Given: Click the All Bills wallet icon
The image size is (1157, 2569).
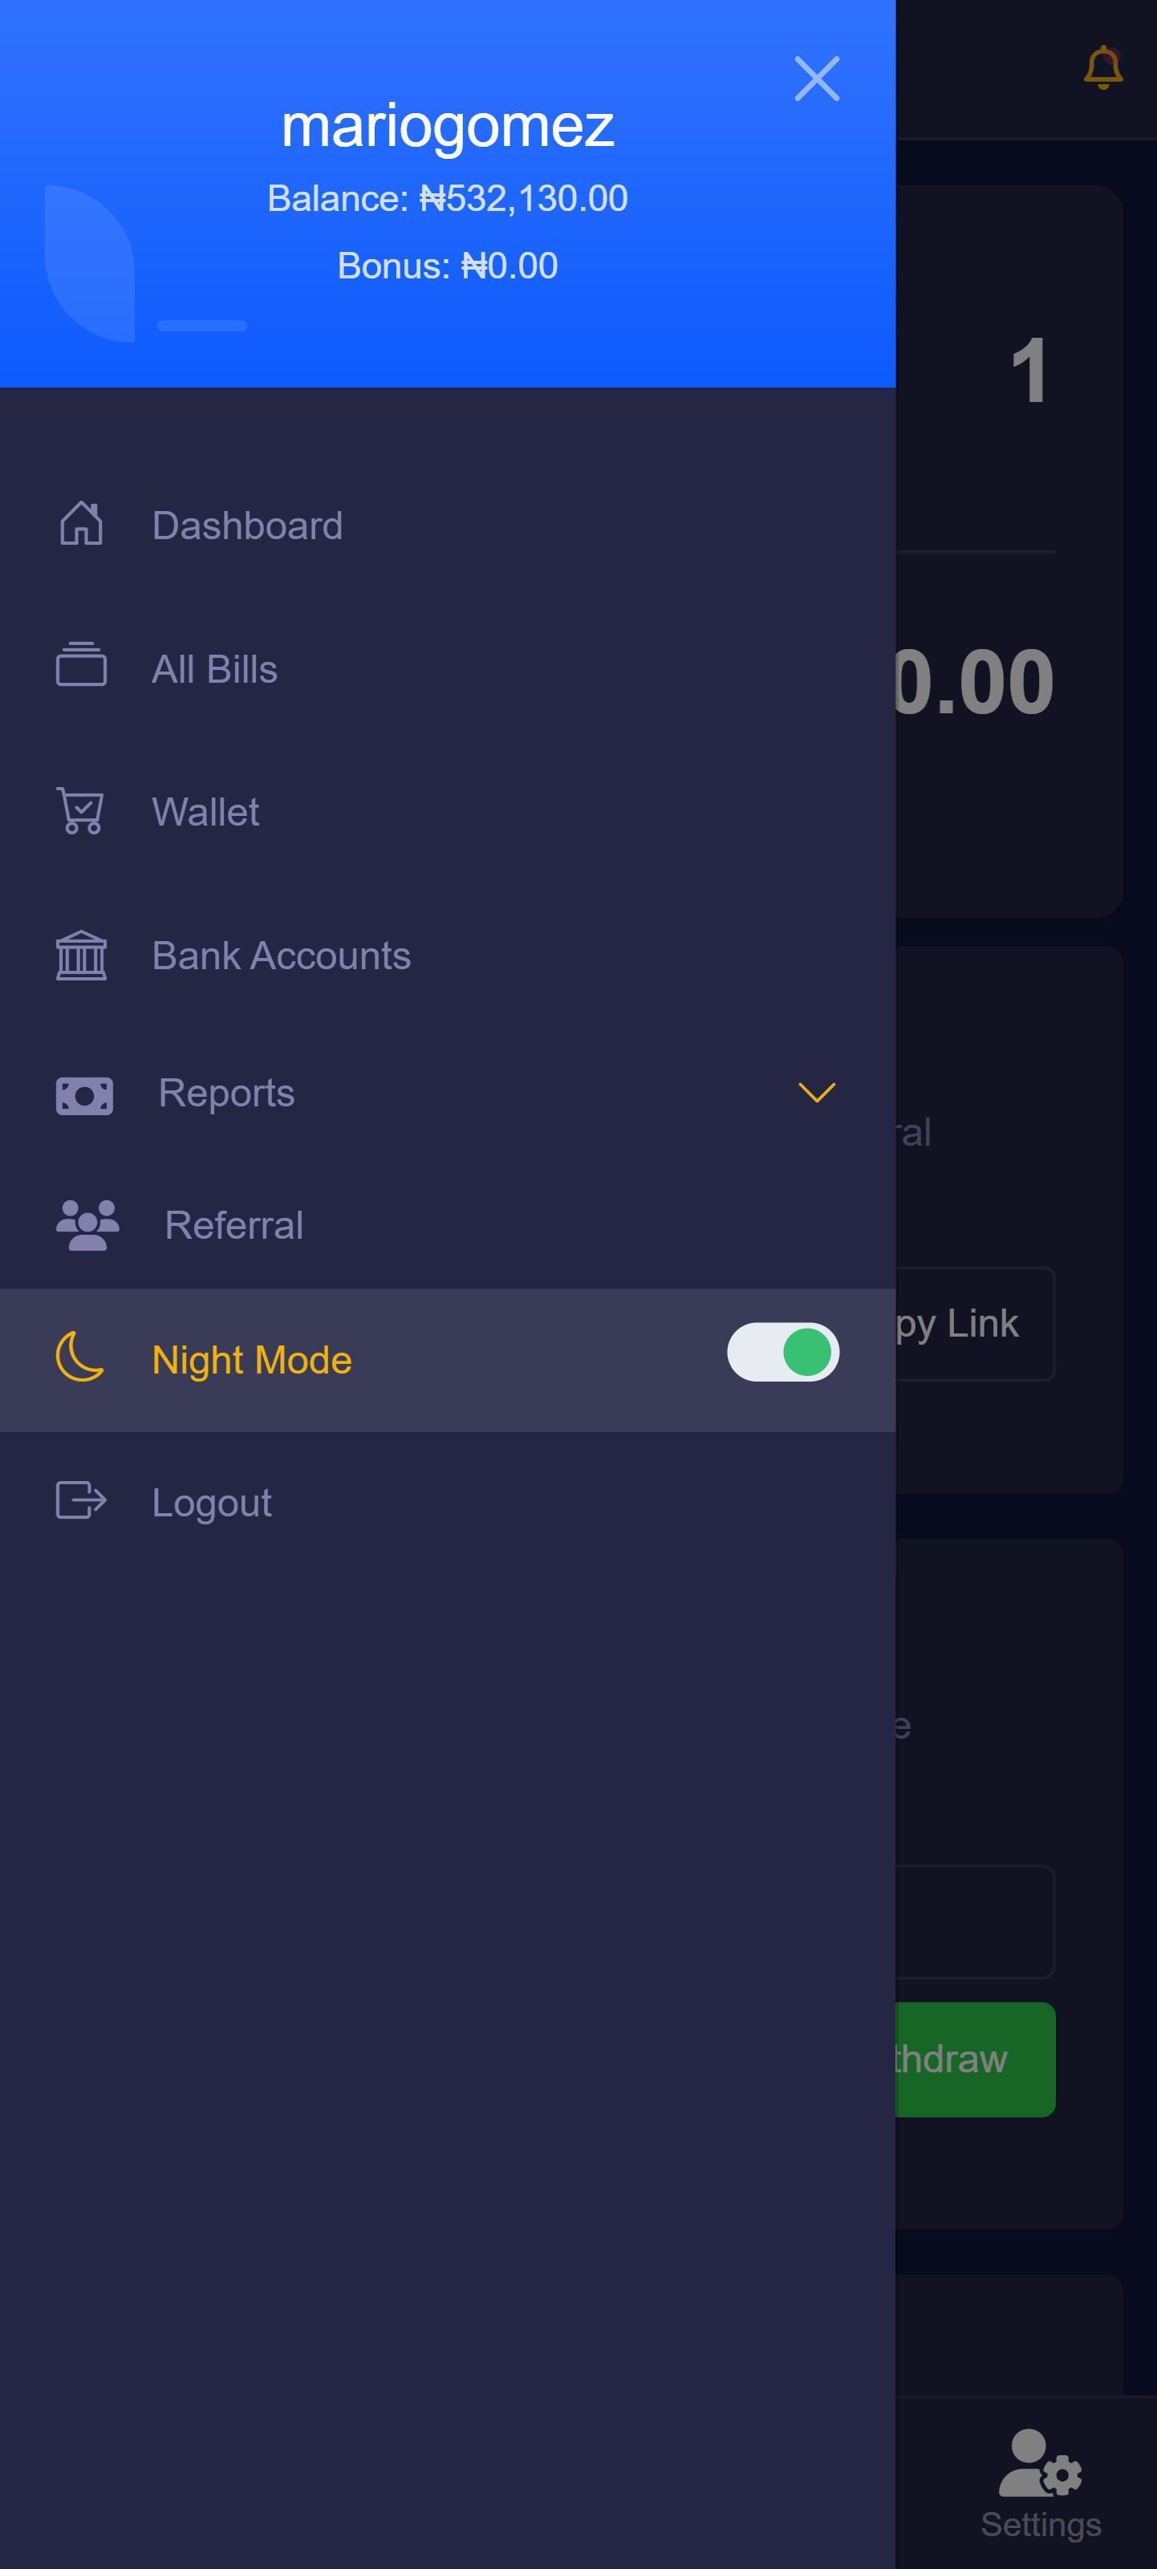Looking at the screenshot, I should pos(81,666).
